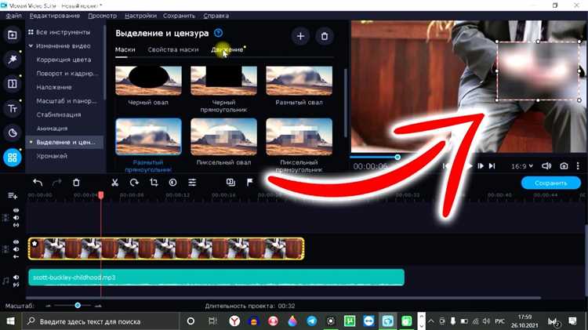Screen dimensions: 588x330
Task: Open Telegram from the Windows taskbar
Action: [311, 321]
